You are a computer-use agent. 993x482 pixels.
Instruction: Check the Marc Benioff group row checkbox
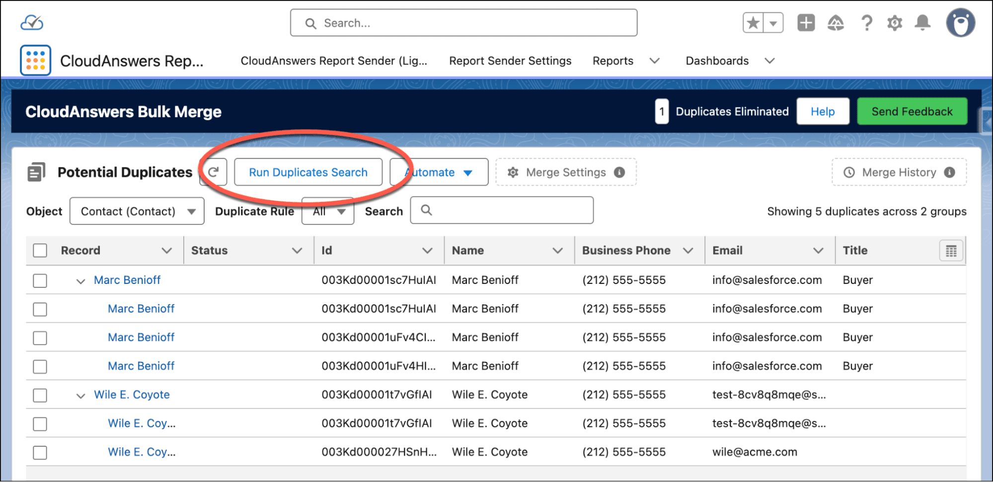(40, 280)
